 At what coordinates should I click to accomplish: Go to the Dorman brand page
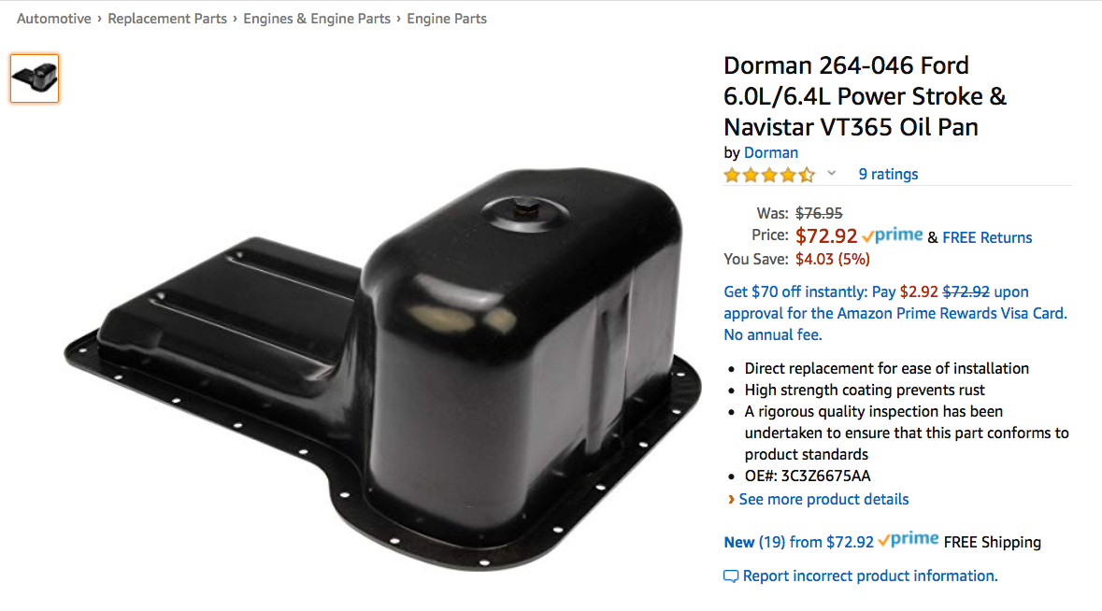(771, 152)
